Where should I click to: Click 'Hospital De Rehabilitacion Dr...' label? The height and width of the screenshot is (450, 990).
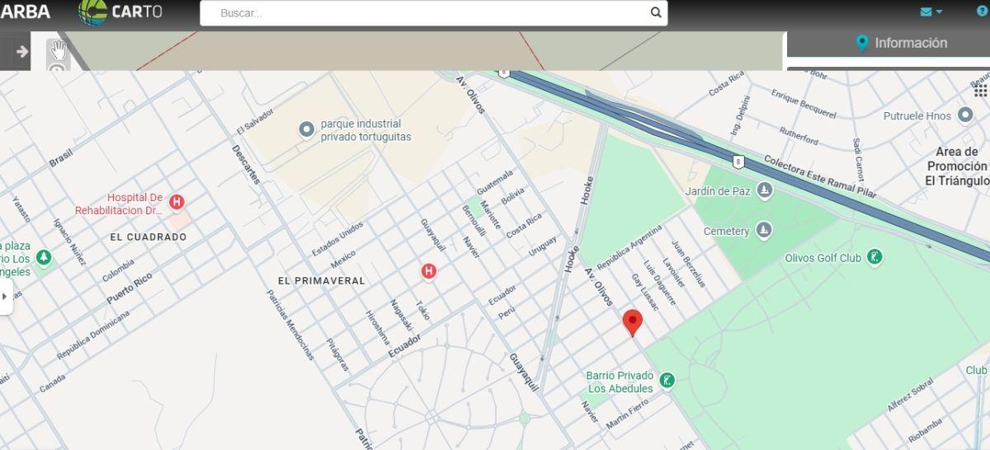(x=120, y=204)
